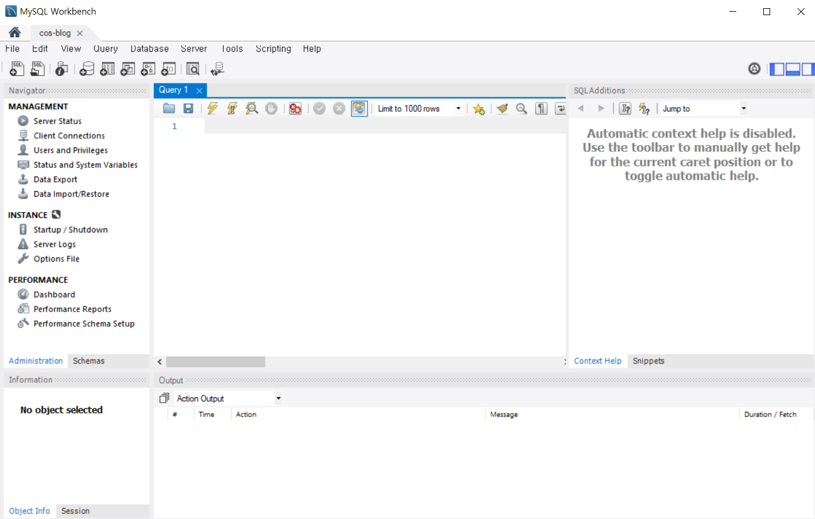Commit the current transaction icon
Viewport: 815px width, 519px height.
tap(319, 108)
